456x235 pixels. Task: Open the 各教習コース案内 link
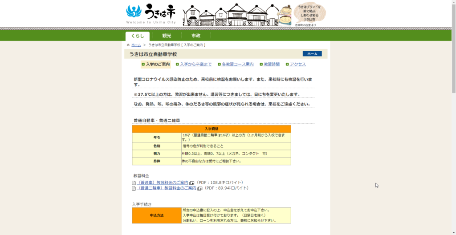coord(237,64)
